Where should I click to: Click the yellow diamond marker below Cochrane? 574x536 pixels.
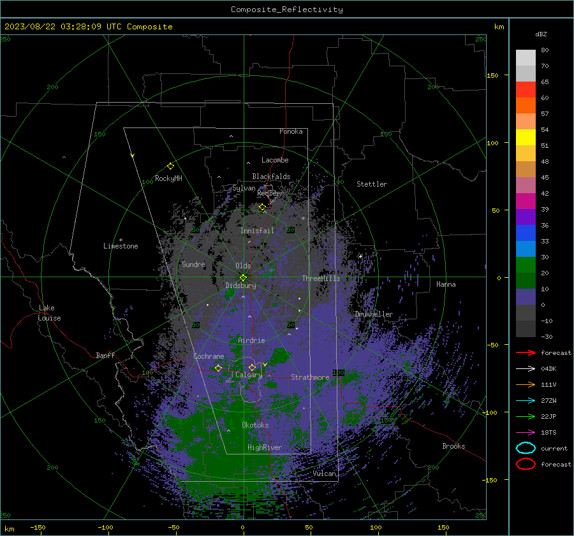[218, 368]
